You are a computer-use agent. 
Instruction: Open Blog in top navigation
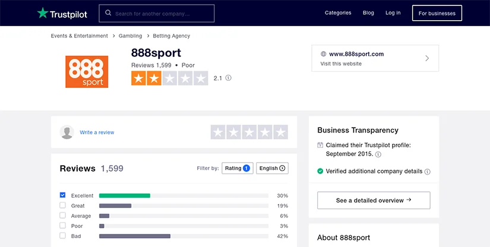(368, 13)
